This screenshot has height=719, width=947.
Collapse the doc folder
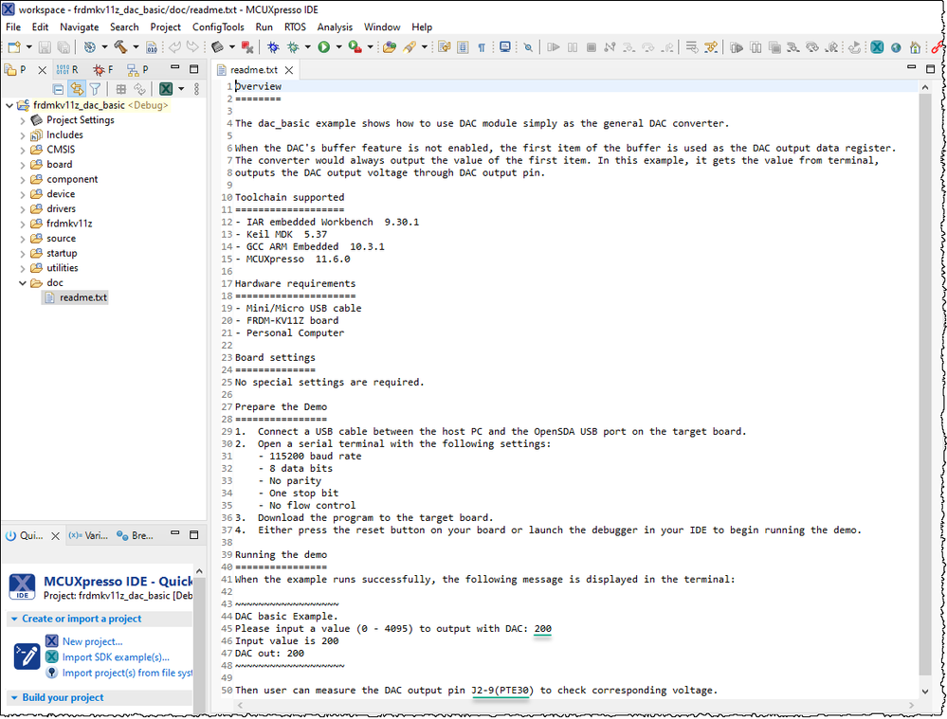(x=23, y=283)
